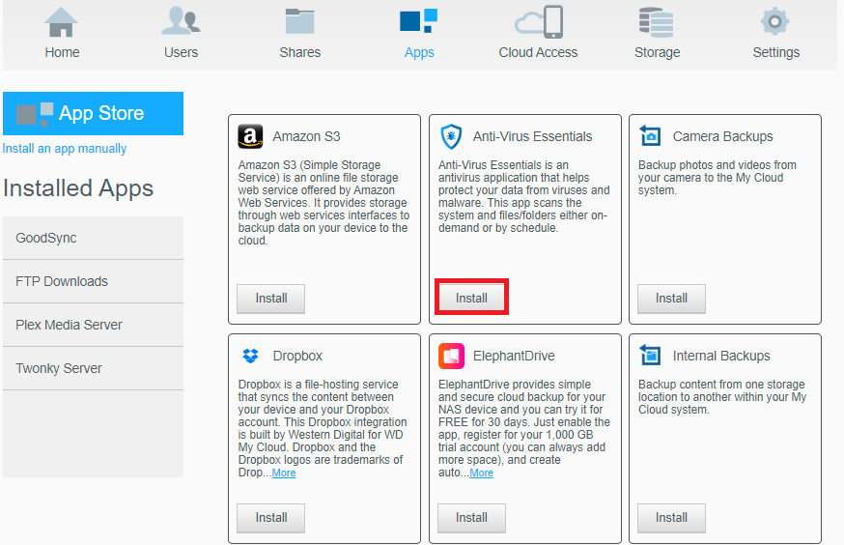Click Anti-Virus Essentials description paragraph
Screen dimensions: 844x545
coord(523,196)
